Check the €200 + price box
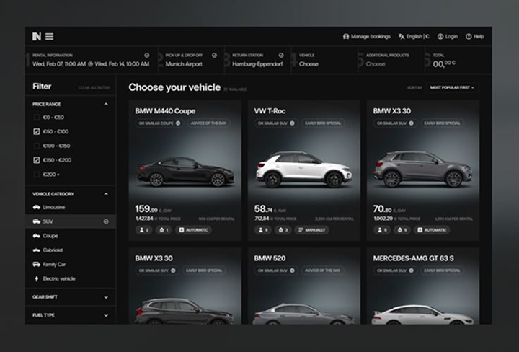 pyautogui.click(x=37, y=174)
